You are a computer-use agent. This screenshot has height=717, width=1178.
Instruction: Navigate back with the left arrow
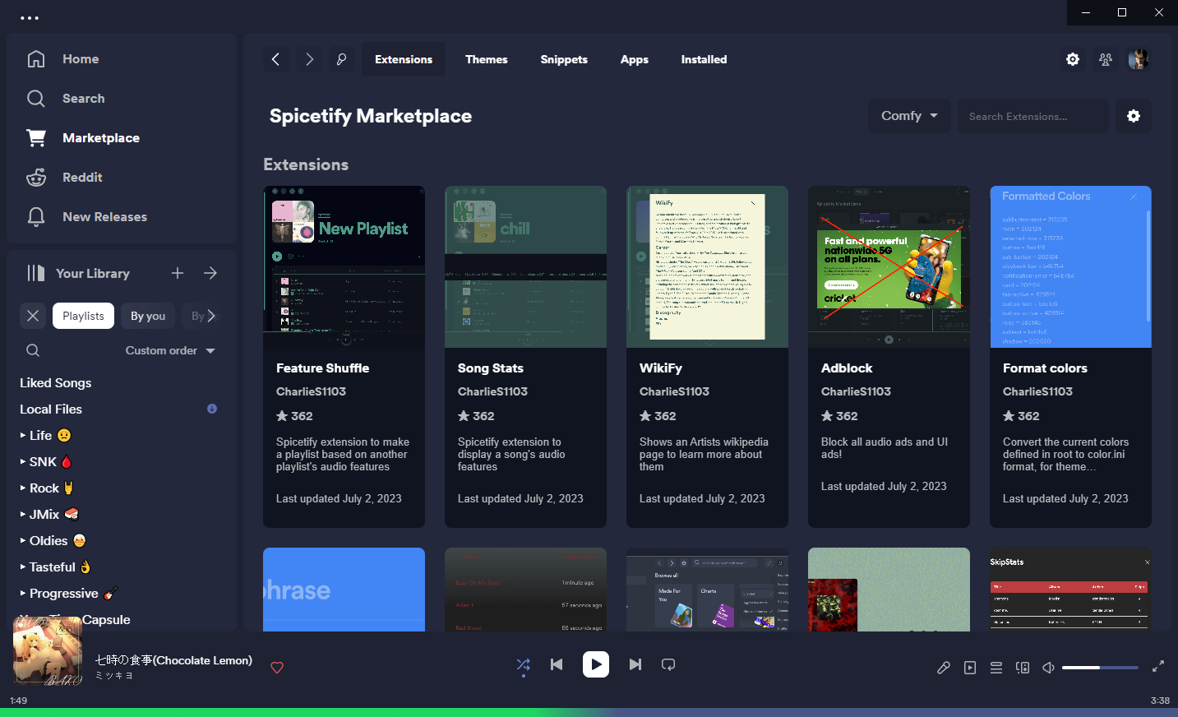pos(275,59)
